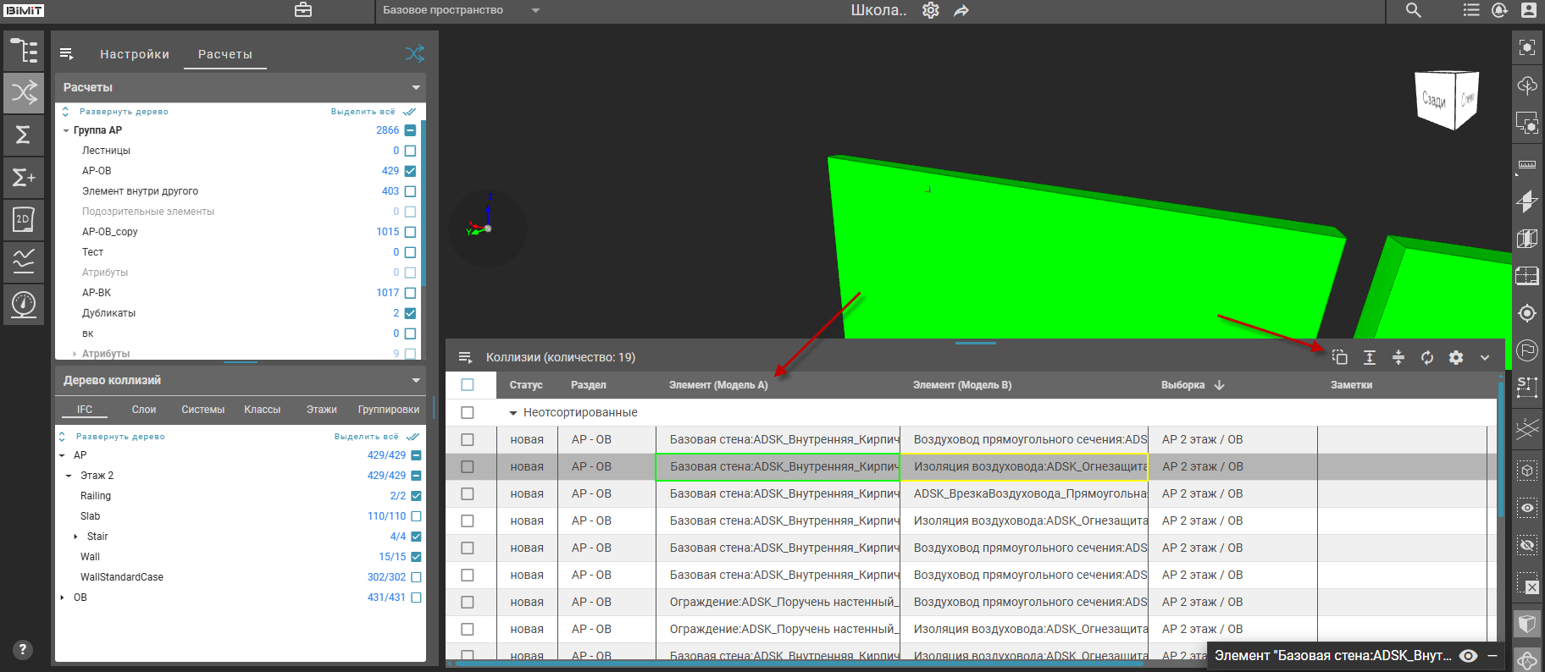
Task: Enable the Slab checkbox in collision tree
Action: point(416,516)
